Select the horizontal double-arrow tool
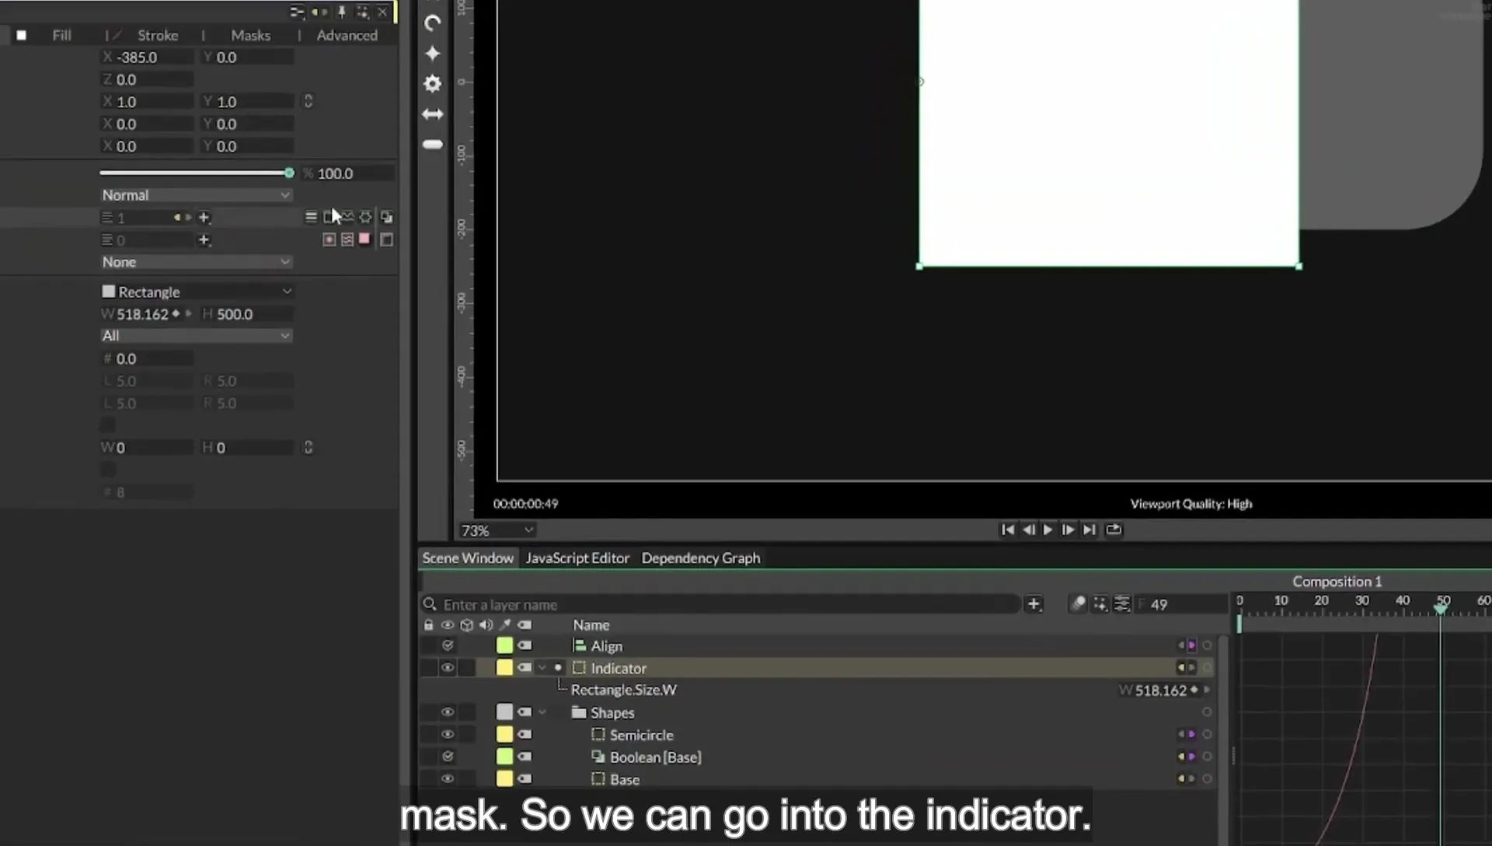 [x=433, y=114]
